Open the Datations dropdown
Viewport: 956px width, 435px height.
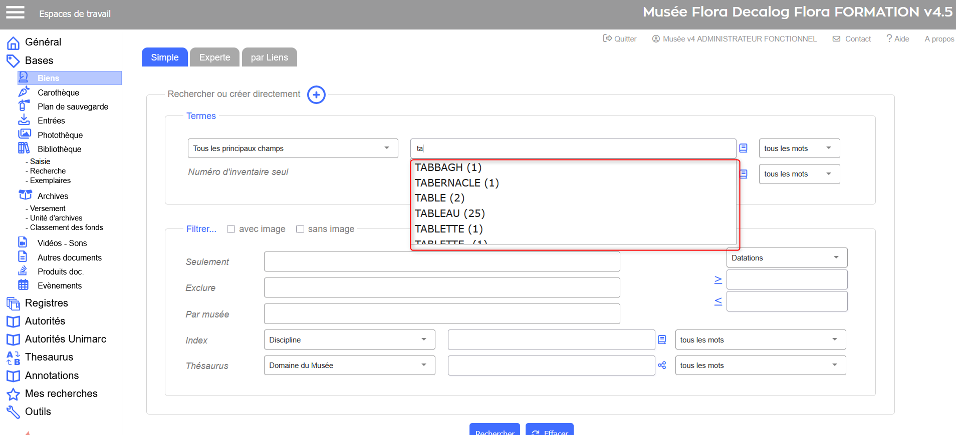786,258
